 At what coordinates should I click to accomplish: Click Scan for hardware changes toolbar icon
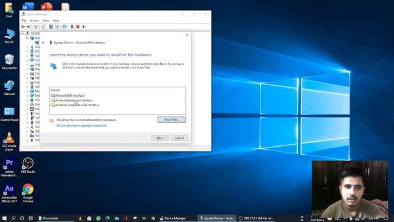pos(65,27)
